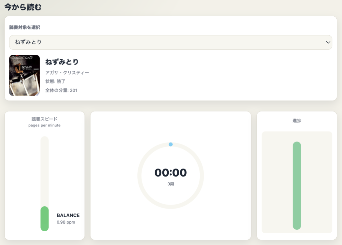Viewport: 342px width, 245px height.
Task: Click the green reading speed bar fill
Action: [x=44, y=219]
